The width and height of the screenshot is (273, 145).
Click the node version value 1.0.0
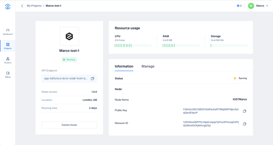(x=94, y=92)
